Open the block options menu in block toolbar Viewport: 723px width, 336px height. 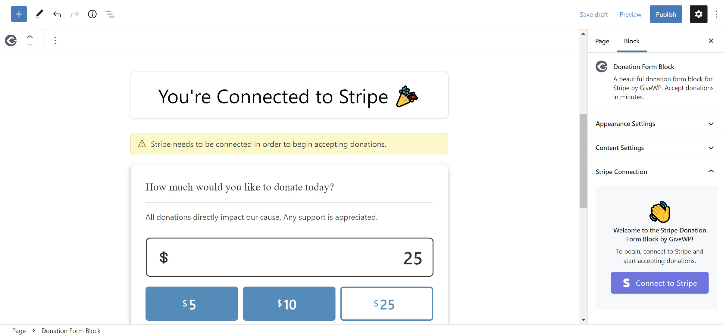coord(55,40)
